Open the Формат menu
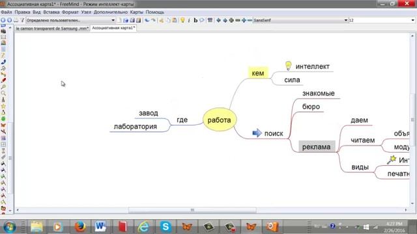 click(x=70, y=12)
